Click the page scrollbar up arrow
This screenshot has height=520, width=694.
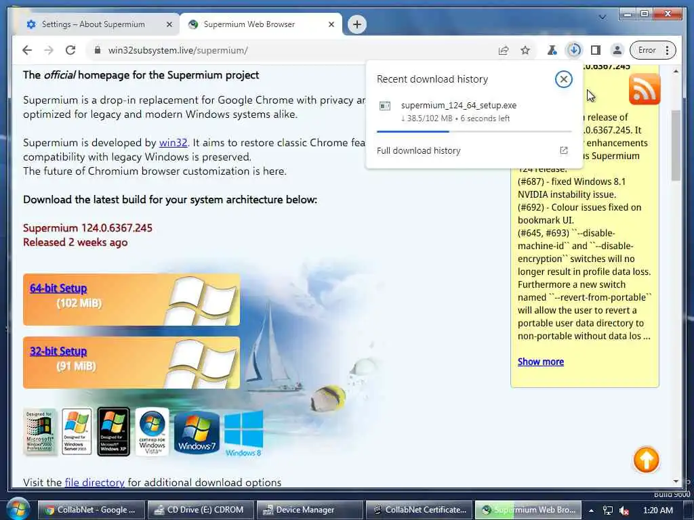[x=676, y=71]
